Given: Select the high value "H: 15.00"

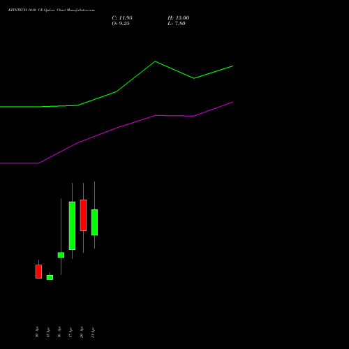Looking at the screenshot, I should tap(179, 18).
